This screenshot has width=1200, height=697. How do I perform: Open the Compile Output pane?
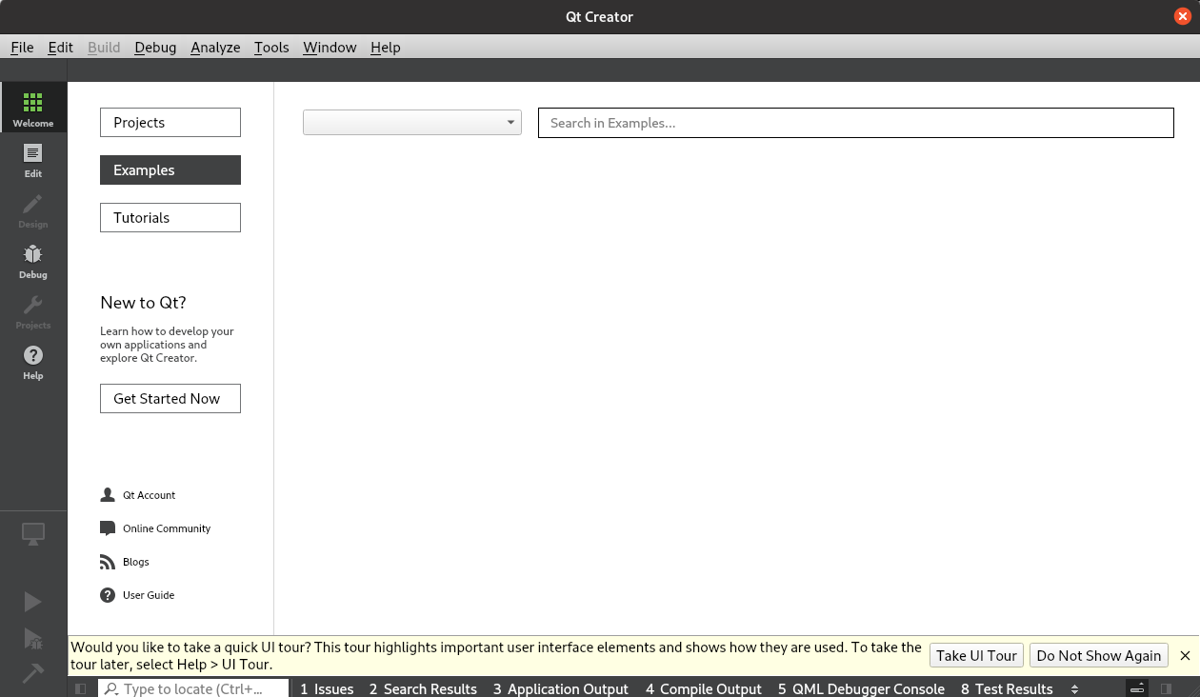704,688
